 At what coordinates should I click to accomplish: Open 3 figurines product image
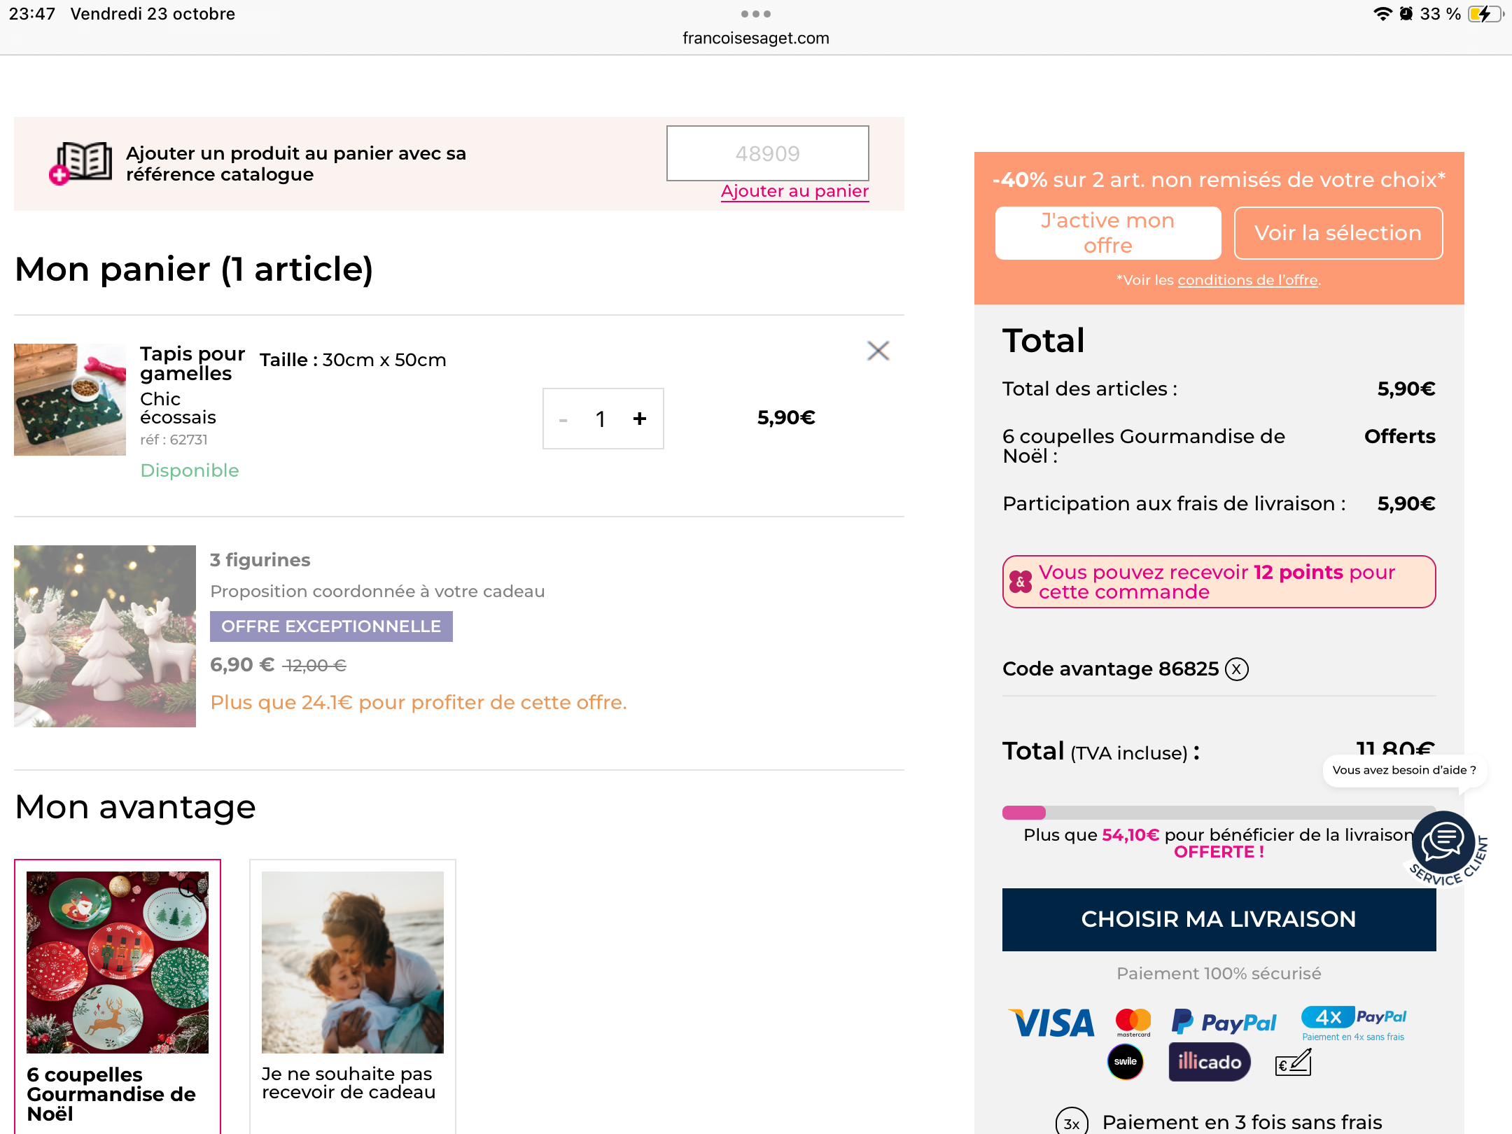tap(105, 636)
